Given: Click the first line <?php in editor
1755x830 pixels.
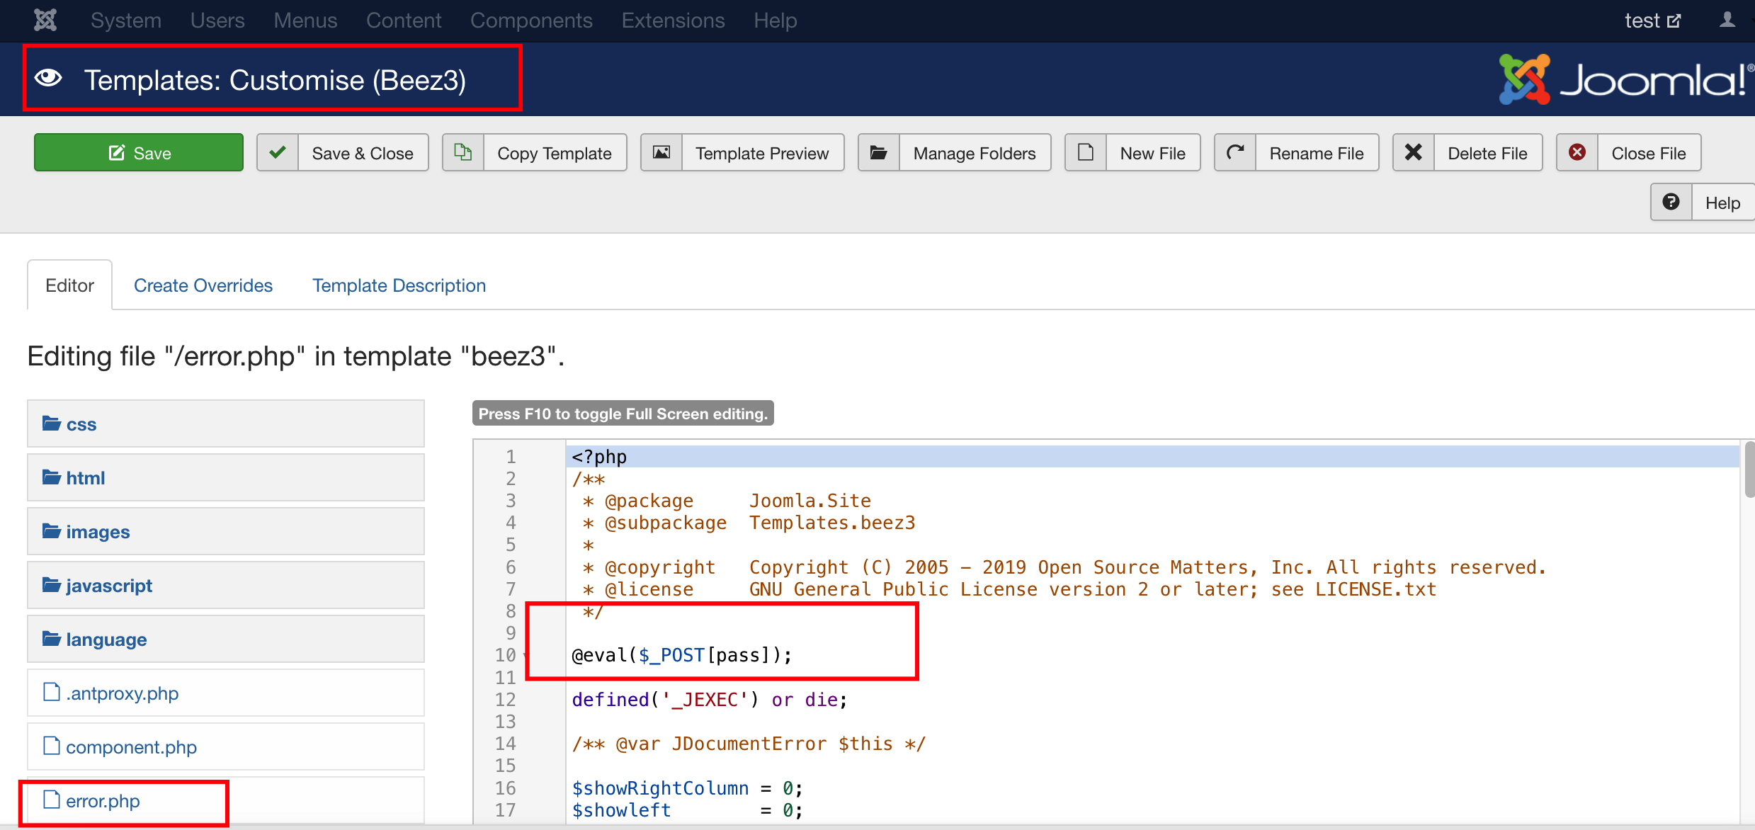Looking at the screenshot, I should tap(599, 457).
